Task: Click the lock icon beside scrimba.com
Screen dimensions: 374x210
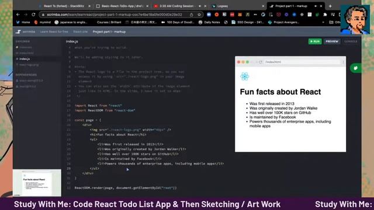Action: pyautogui.click(x=43, y=15)
